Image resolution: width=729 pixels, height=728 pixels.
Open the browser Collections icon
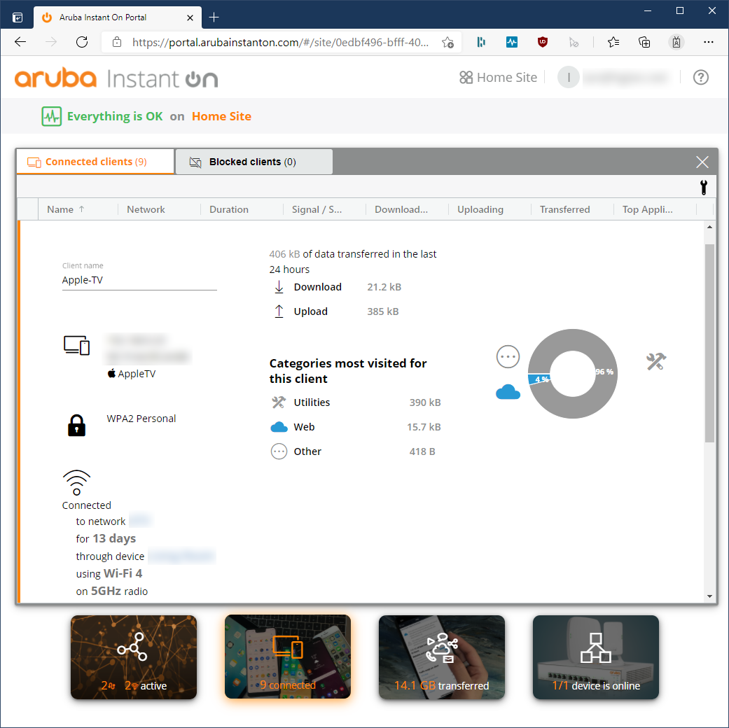click(644, 42)
